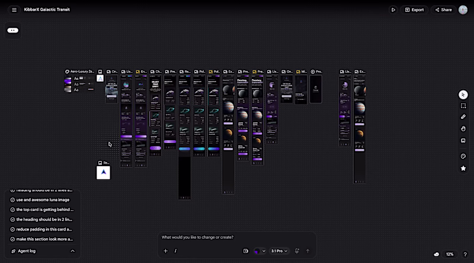Viewport: 474px width, 263px height.
Task: Select the small logo frame beside the style guide
Action: pos(100,79)
